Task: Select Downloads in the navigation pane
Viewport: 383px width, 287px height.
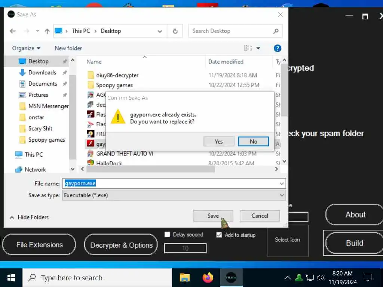Action: point(42,72)
